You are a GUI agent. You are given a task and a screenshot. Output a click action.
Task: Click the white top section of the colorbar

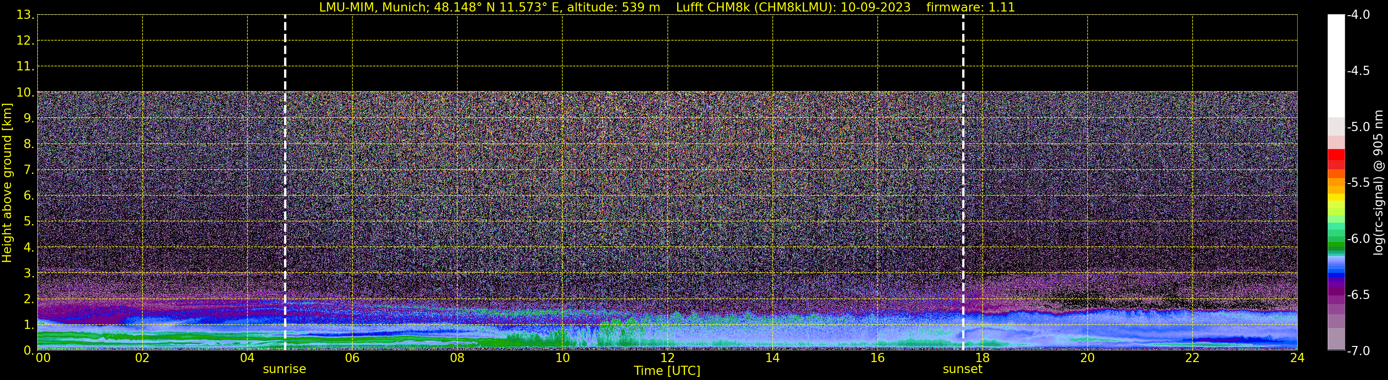(x=1336, y=66)
